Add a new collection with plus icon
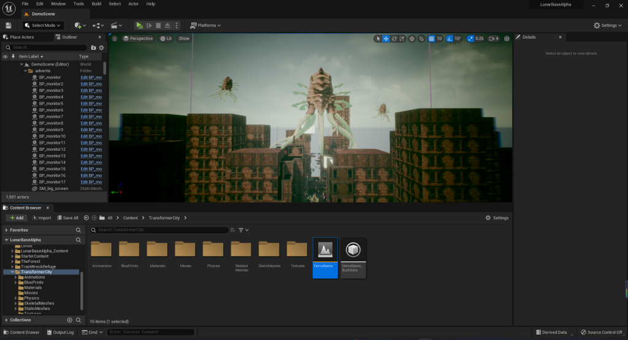Viewport: 628px width, 340px height. click(x=70, y=320)
